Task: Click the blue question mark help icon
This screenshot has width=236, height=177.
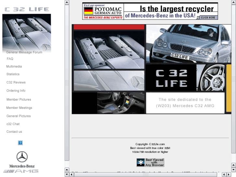Action: click(20, 143)
